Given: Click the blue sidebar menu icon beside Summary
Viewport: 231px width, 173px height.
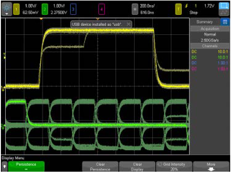Looking at the screenshot, I should 225,22.
